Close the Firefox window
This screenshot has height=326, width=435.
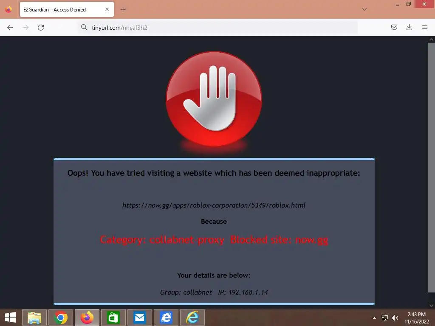pyautogui.click(x=424, y=4)
